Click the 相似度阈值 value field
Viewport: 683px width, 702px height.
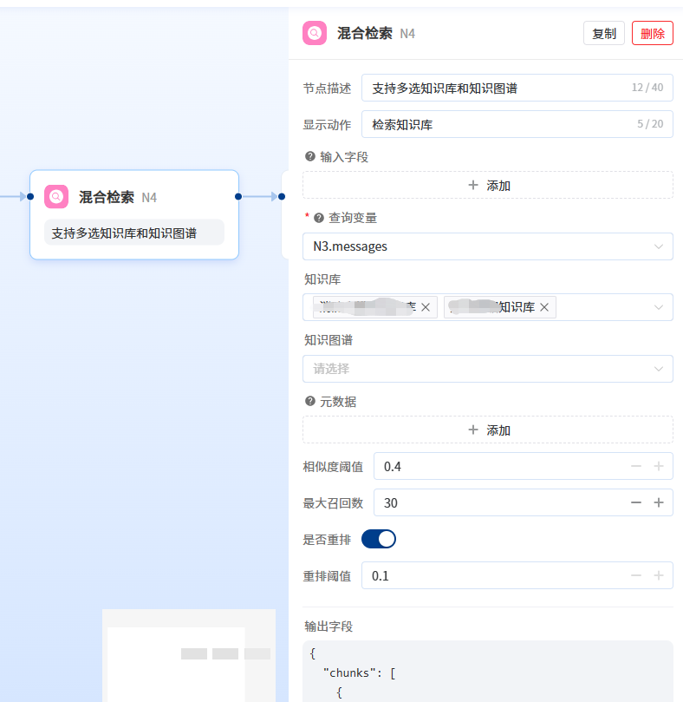(x=494, y=467)
